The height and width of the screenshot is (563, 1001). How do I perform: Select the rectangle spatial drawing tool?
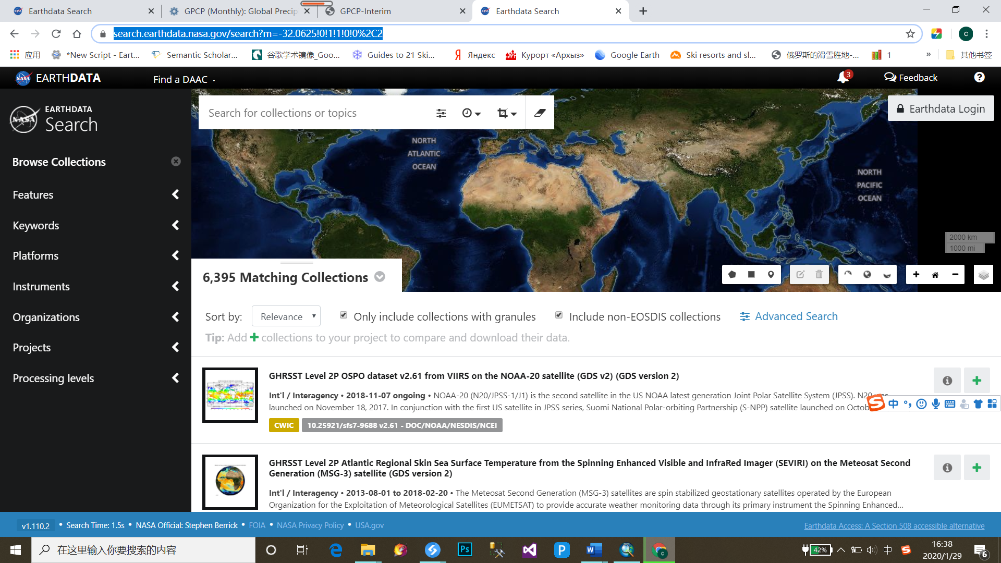click(751, 275)
